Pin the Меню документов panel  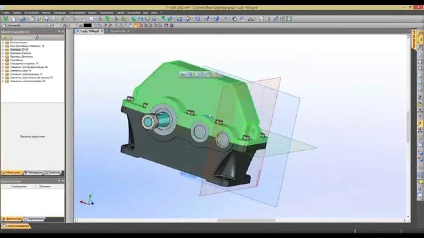pos(60,32)
